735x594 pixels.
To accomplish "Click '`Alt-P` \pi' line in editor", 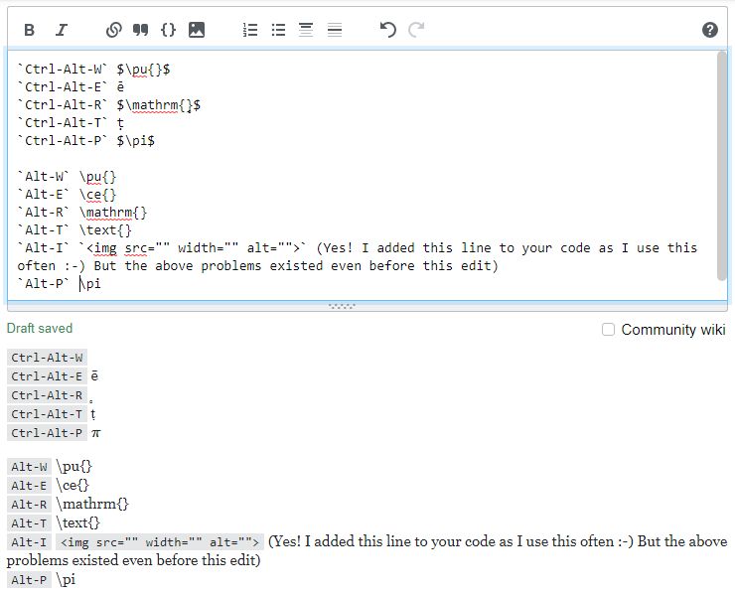I will coord(59,284).
